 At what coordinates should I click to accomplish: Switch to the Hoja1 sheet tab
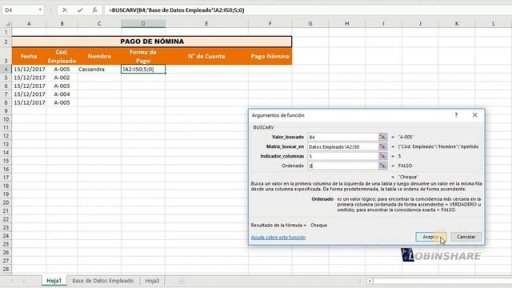click(54, 281)
